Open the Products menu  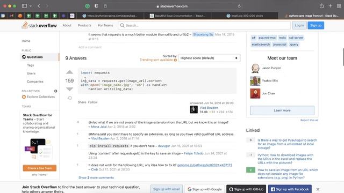coord(85,25)
